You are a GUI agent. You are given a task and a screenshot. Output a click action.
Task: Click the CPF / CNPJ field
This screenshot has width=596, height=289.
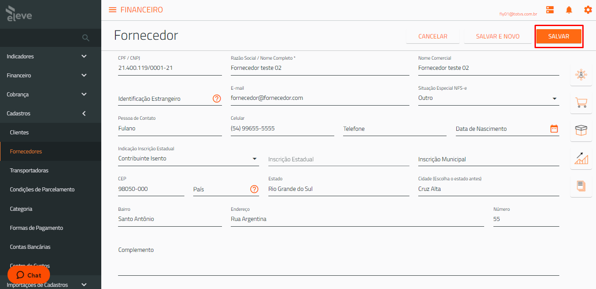[x=170, y=68]
